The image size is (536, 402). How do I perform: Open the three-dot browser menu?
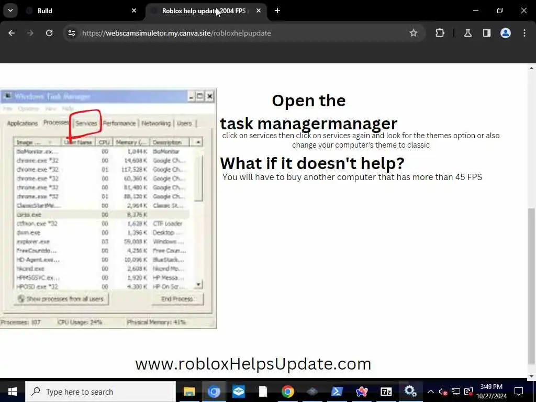point(524,33)
